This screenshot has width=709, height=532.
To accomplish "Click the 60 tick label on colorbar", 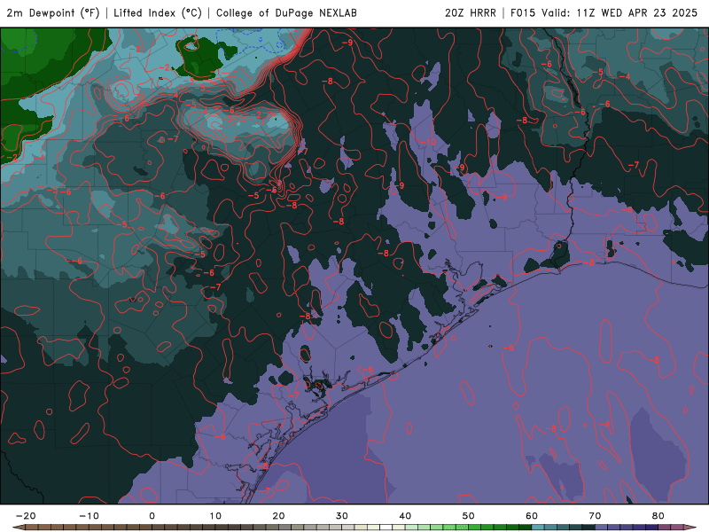I will pos(532,516).
